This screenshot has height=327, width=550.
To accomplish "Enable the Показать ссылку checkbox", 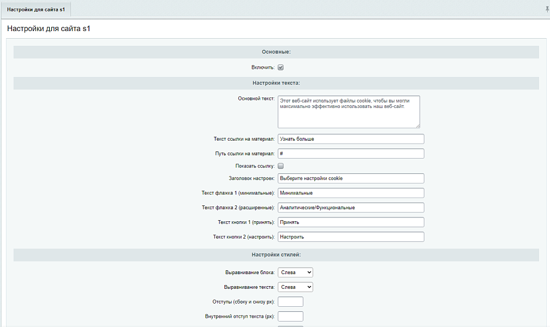I will pyautogui.click(x=281, y=166).
